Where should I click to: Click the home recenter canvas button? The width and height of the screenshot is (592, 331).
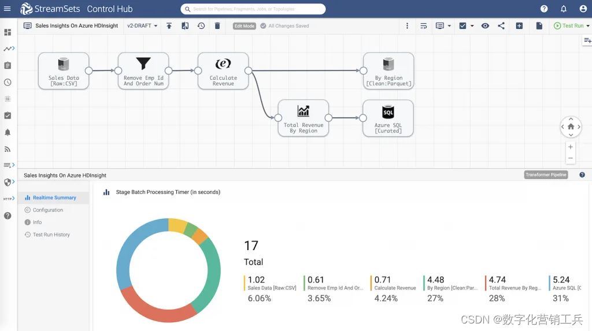click(571, 127)
